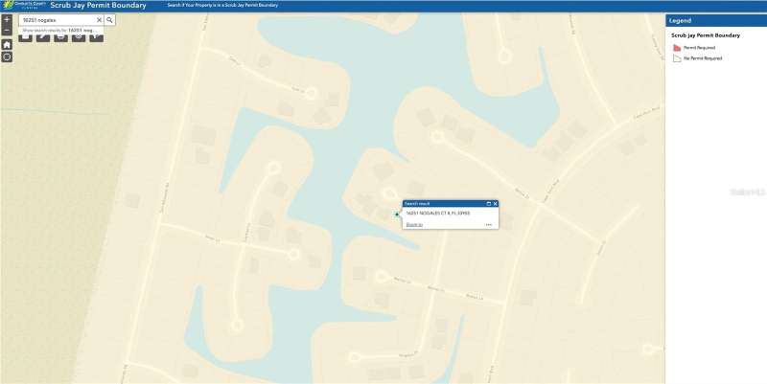Click the leftmost widget button below search
The height and width of the screenshot is (384, 767).
tap(25, 38)
